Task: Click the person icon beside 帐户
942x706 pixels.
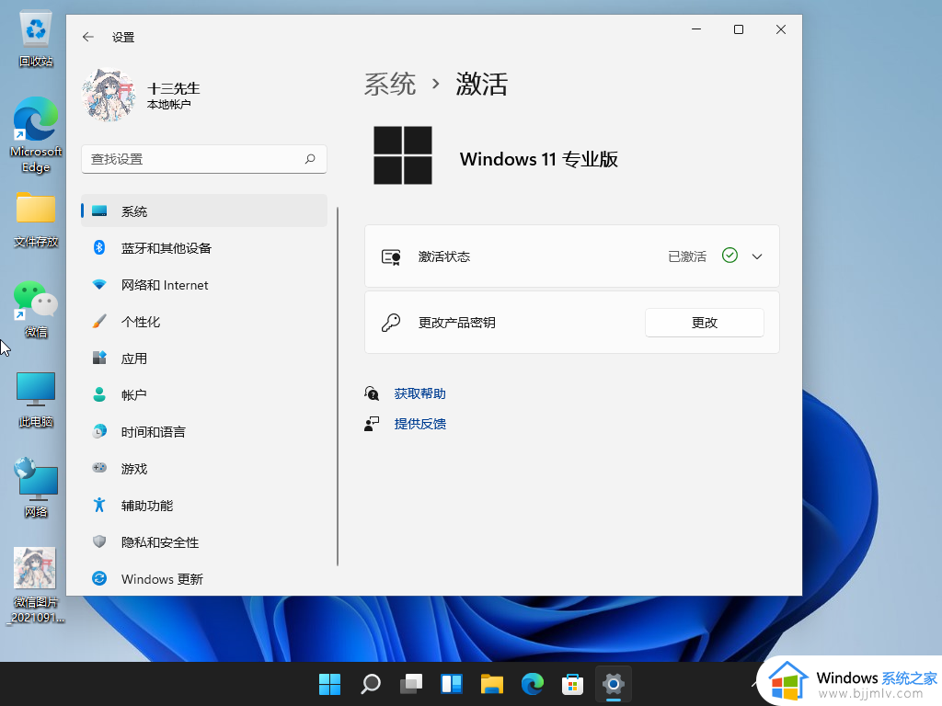Action: [99, 394]
